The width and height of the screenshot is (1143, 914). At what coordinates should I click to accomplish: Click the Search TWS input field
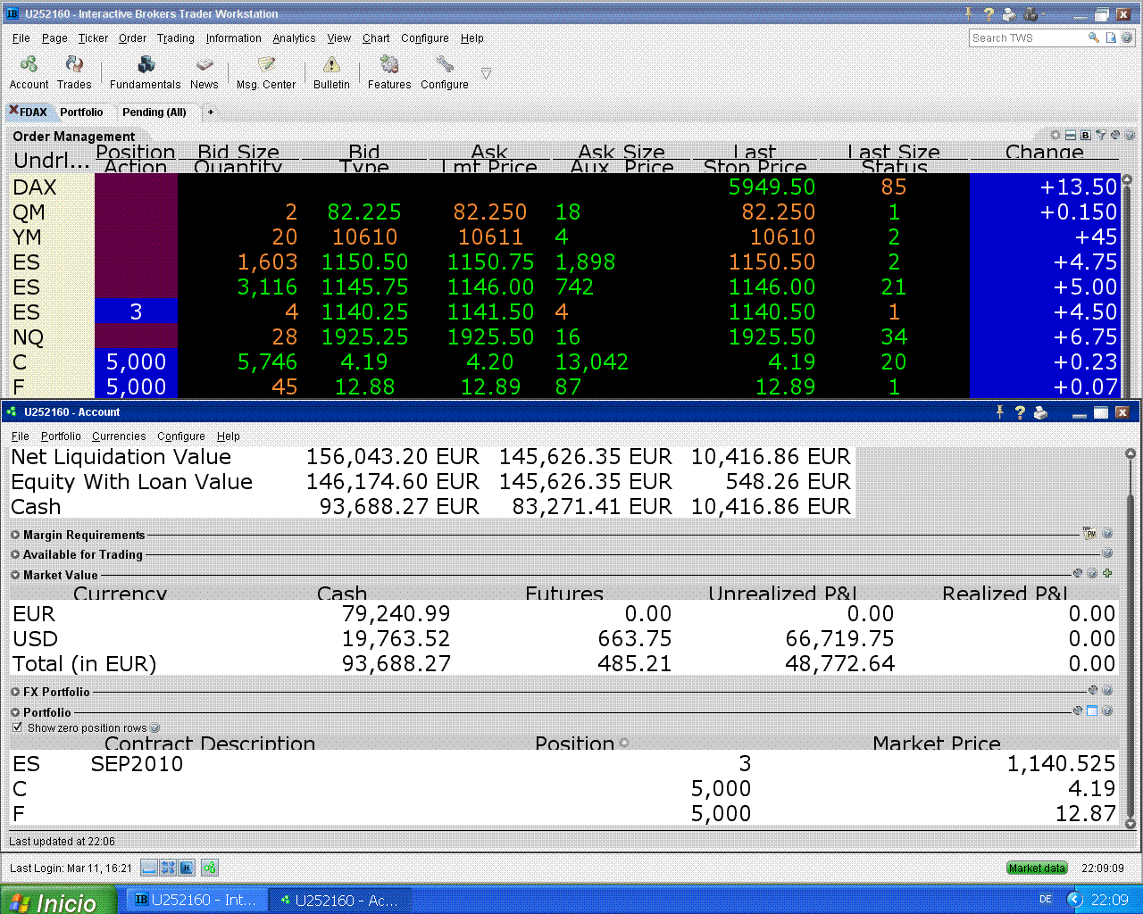coord(1025,38)
